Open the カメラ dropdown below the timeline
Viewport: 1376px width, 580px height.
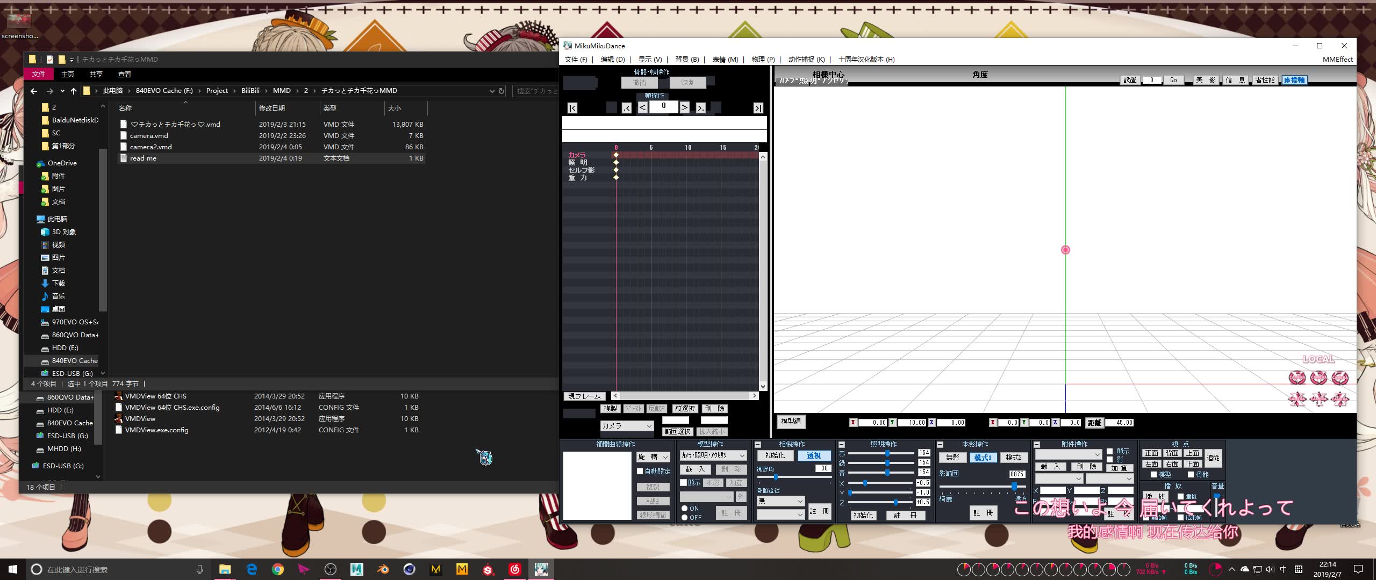click(x=627, y=425)
